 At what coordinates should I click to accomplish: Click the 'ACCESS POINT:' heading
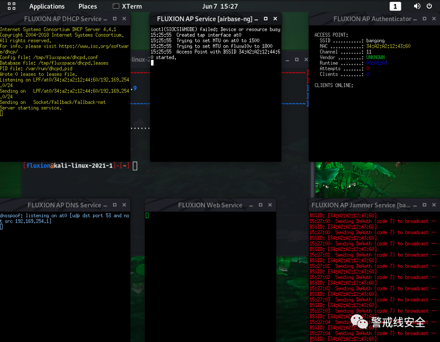click(x=331, y=35)
